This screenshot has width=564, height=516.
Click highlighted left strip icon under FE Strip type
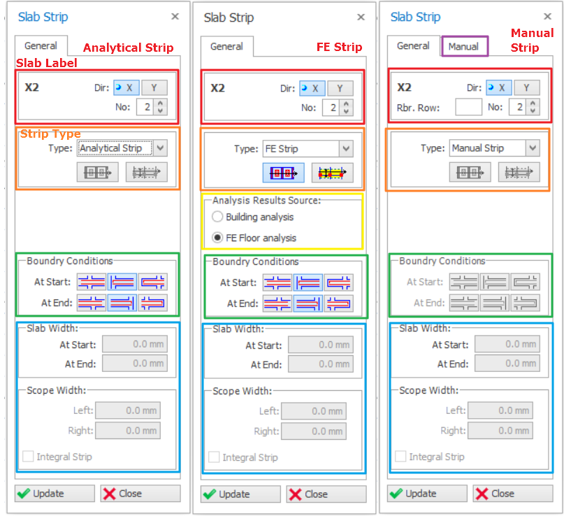pyautogui.click(x=284, y=173)
